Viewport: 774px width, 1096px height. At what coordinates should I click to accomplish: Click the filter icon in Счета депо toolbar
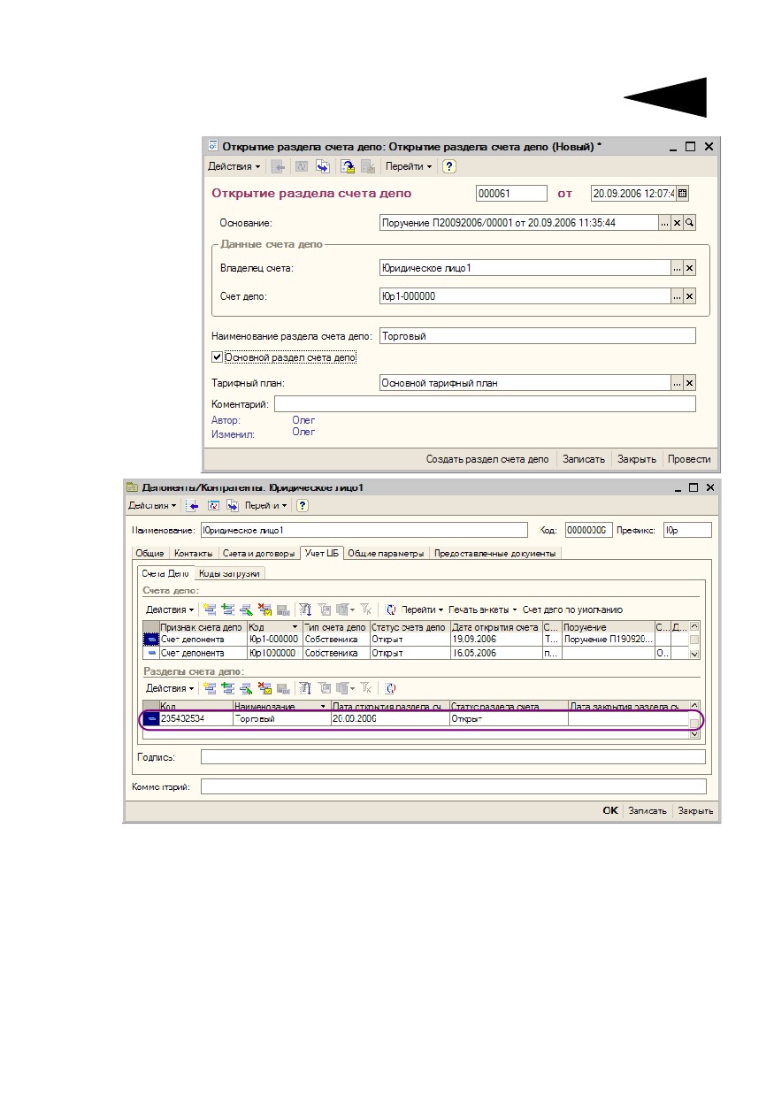[x=305, y=609]
